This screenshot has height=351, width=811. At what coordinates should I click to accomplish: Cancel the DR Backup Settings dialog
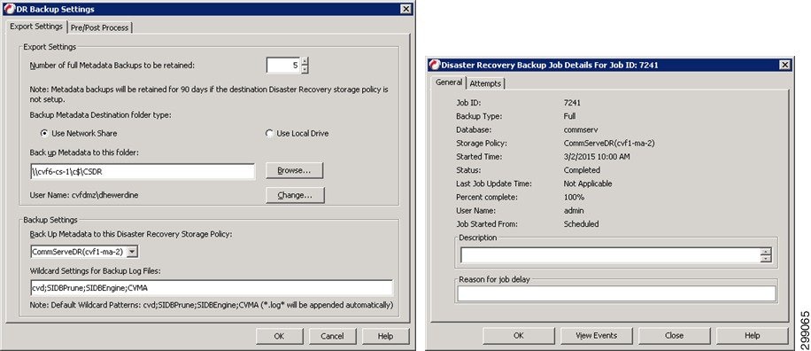coord(332,336)
